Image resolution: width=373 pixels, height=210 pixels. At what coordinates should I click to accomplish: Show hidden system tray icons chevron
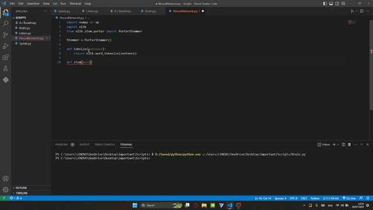(x=304, y=205)
